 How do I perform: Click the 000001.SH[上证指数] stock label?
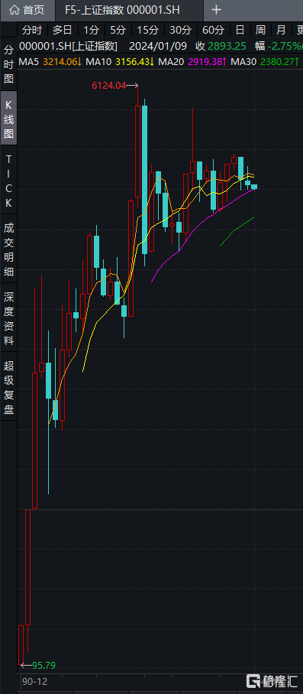pyautogui.click(x=69, y=47)
